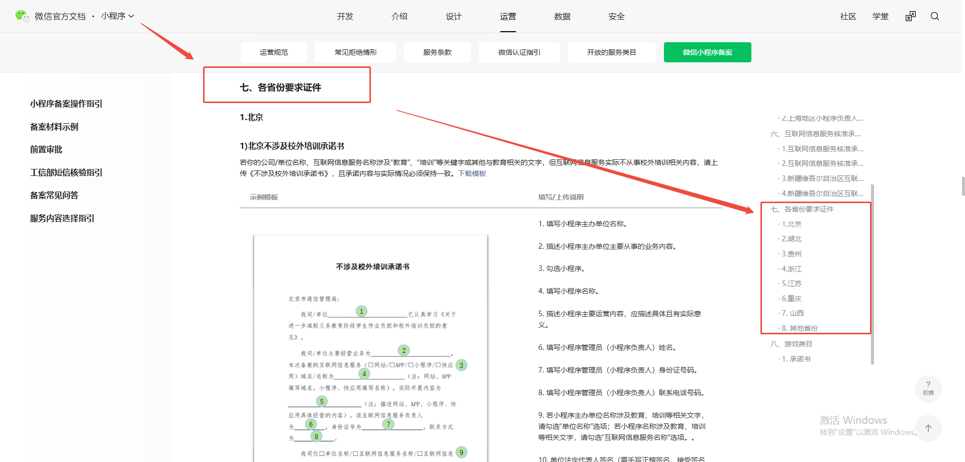Jump to 2.湖北 in the outline
Viewport: 965px width, 462px height.
(792, 239)
